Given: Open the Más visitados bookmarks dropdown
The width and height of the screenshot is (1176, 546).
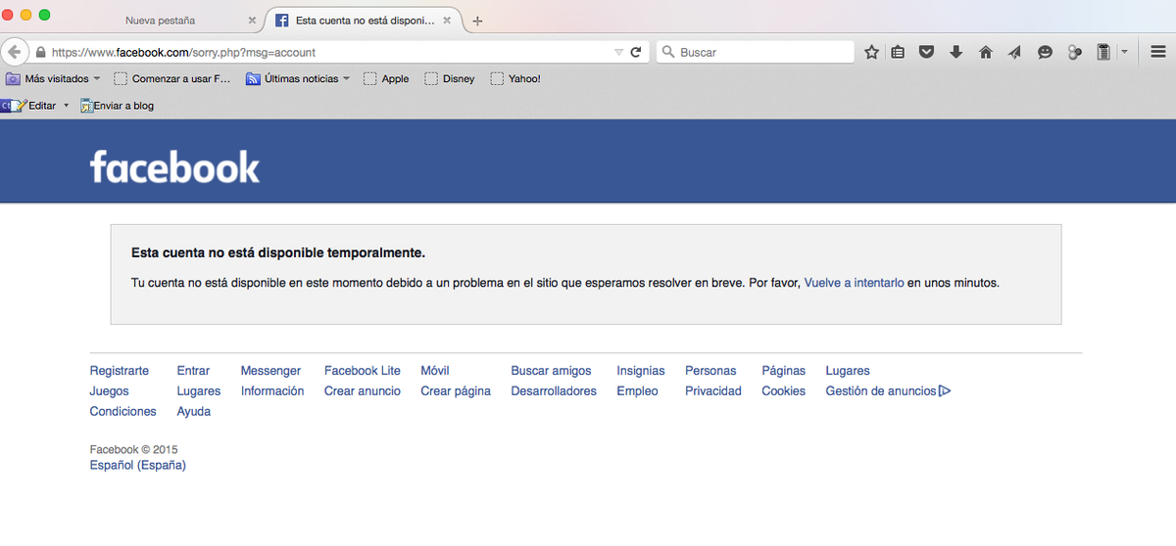Looking at the screenshot, I should click(x=53, y=78).
